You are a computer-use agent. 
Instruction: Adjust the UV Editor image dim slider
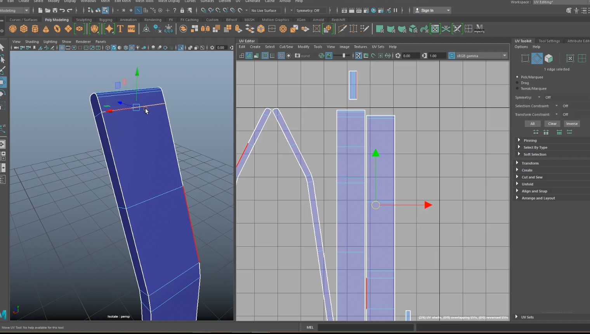344,56
